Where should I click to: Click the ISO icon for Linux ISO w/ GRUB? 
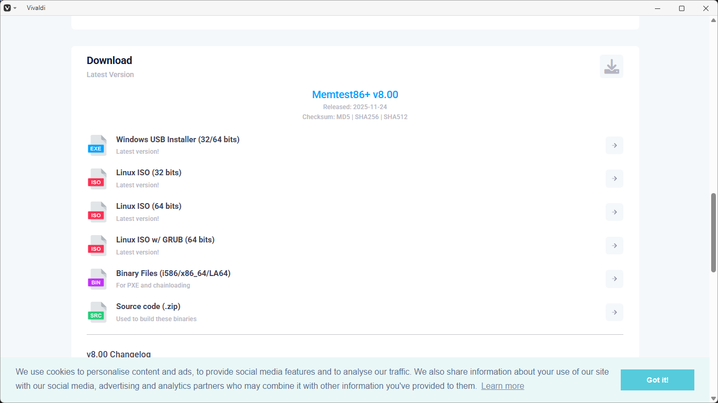point(97,246)
